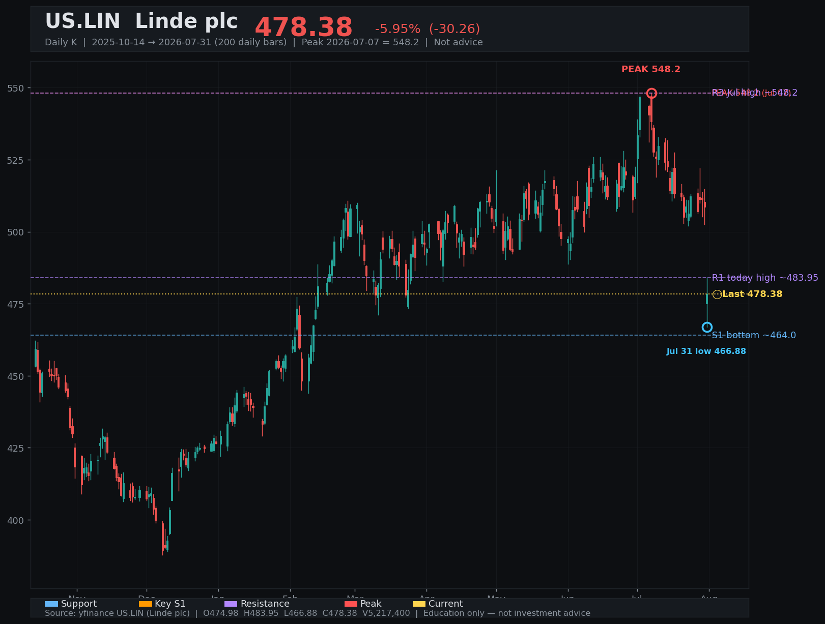The image size is (825, 624).
Task: Click "Peak 2026-07-07 = 548.2" in header
Action: (x=360, y=42)
